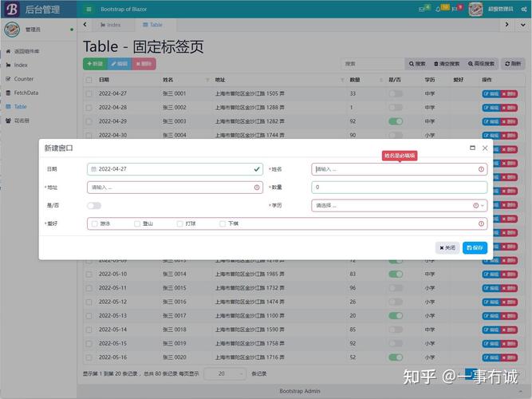Focus the 姓名 input field
Image resolution: width=532 pixels, height=399 pixels.
(400, 169)
